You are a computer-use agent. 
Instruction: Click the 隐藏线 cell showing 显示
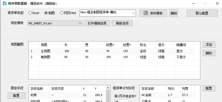click(184, 51)
